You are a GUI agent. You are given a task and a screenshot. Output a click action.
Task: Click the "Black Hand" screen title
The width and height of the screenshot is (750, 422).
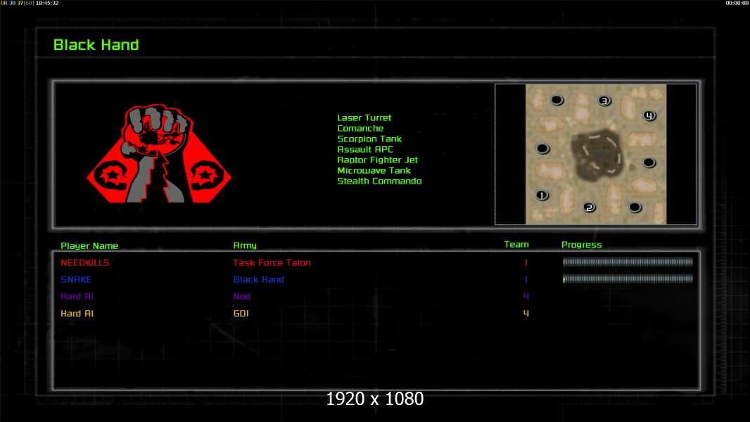coord(96,45)
